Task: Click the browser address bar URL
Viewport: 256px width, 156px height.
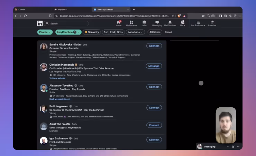Action: coord(114,16)
